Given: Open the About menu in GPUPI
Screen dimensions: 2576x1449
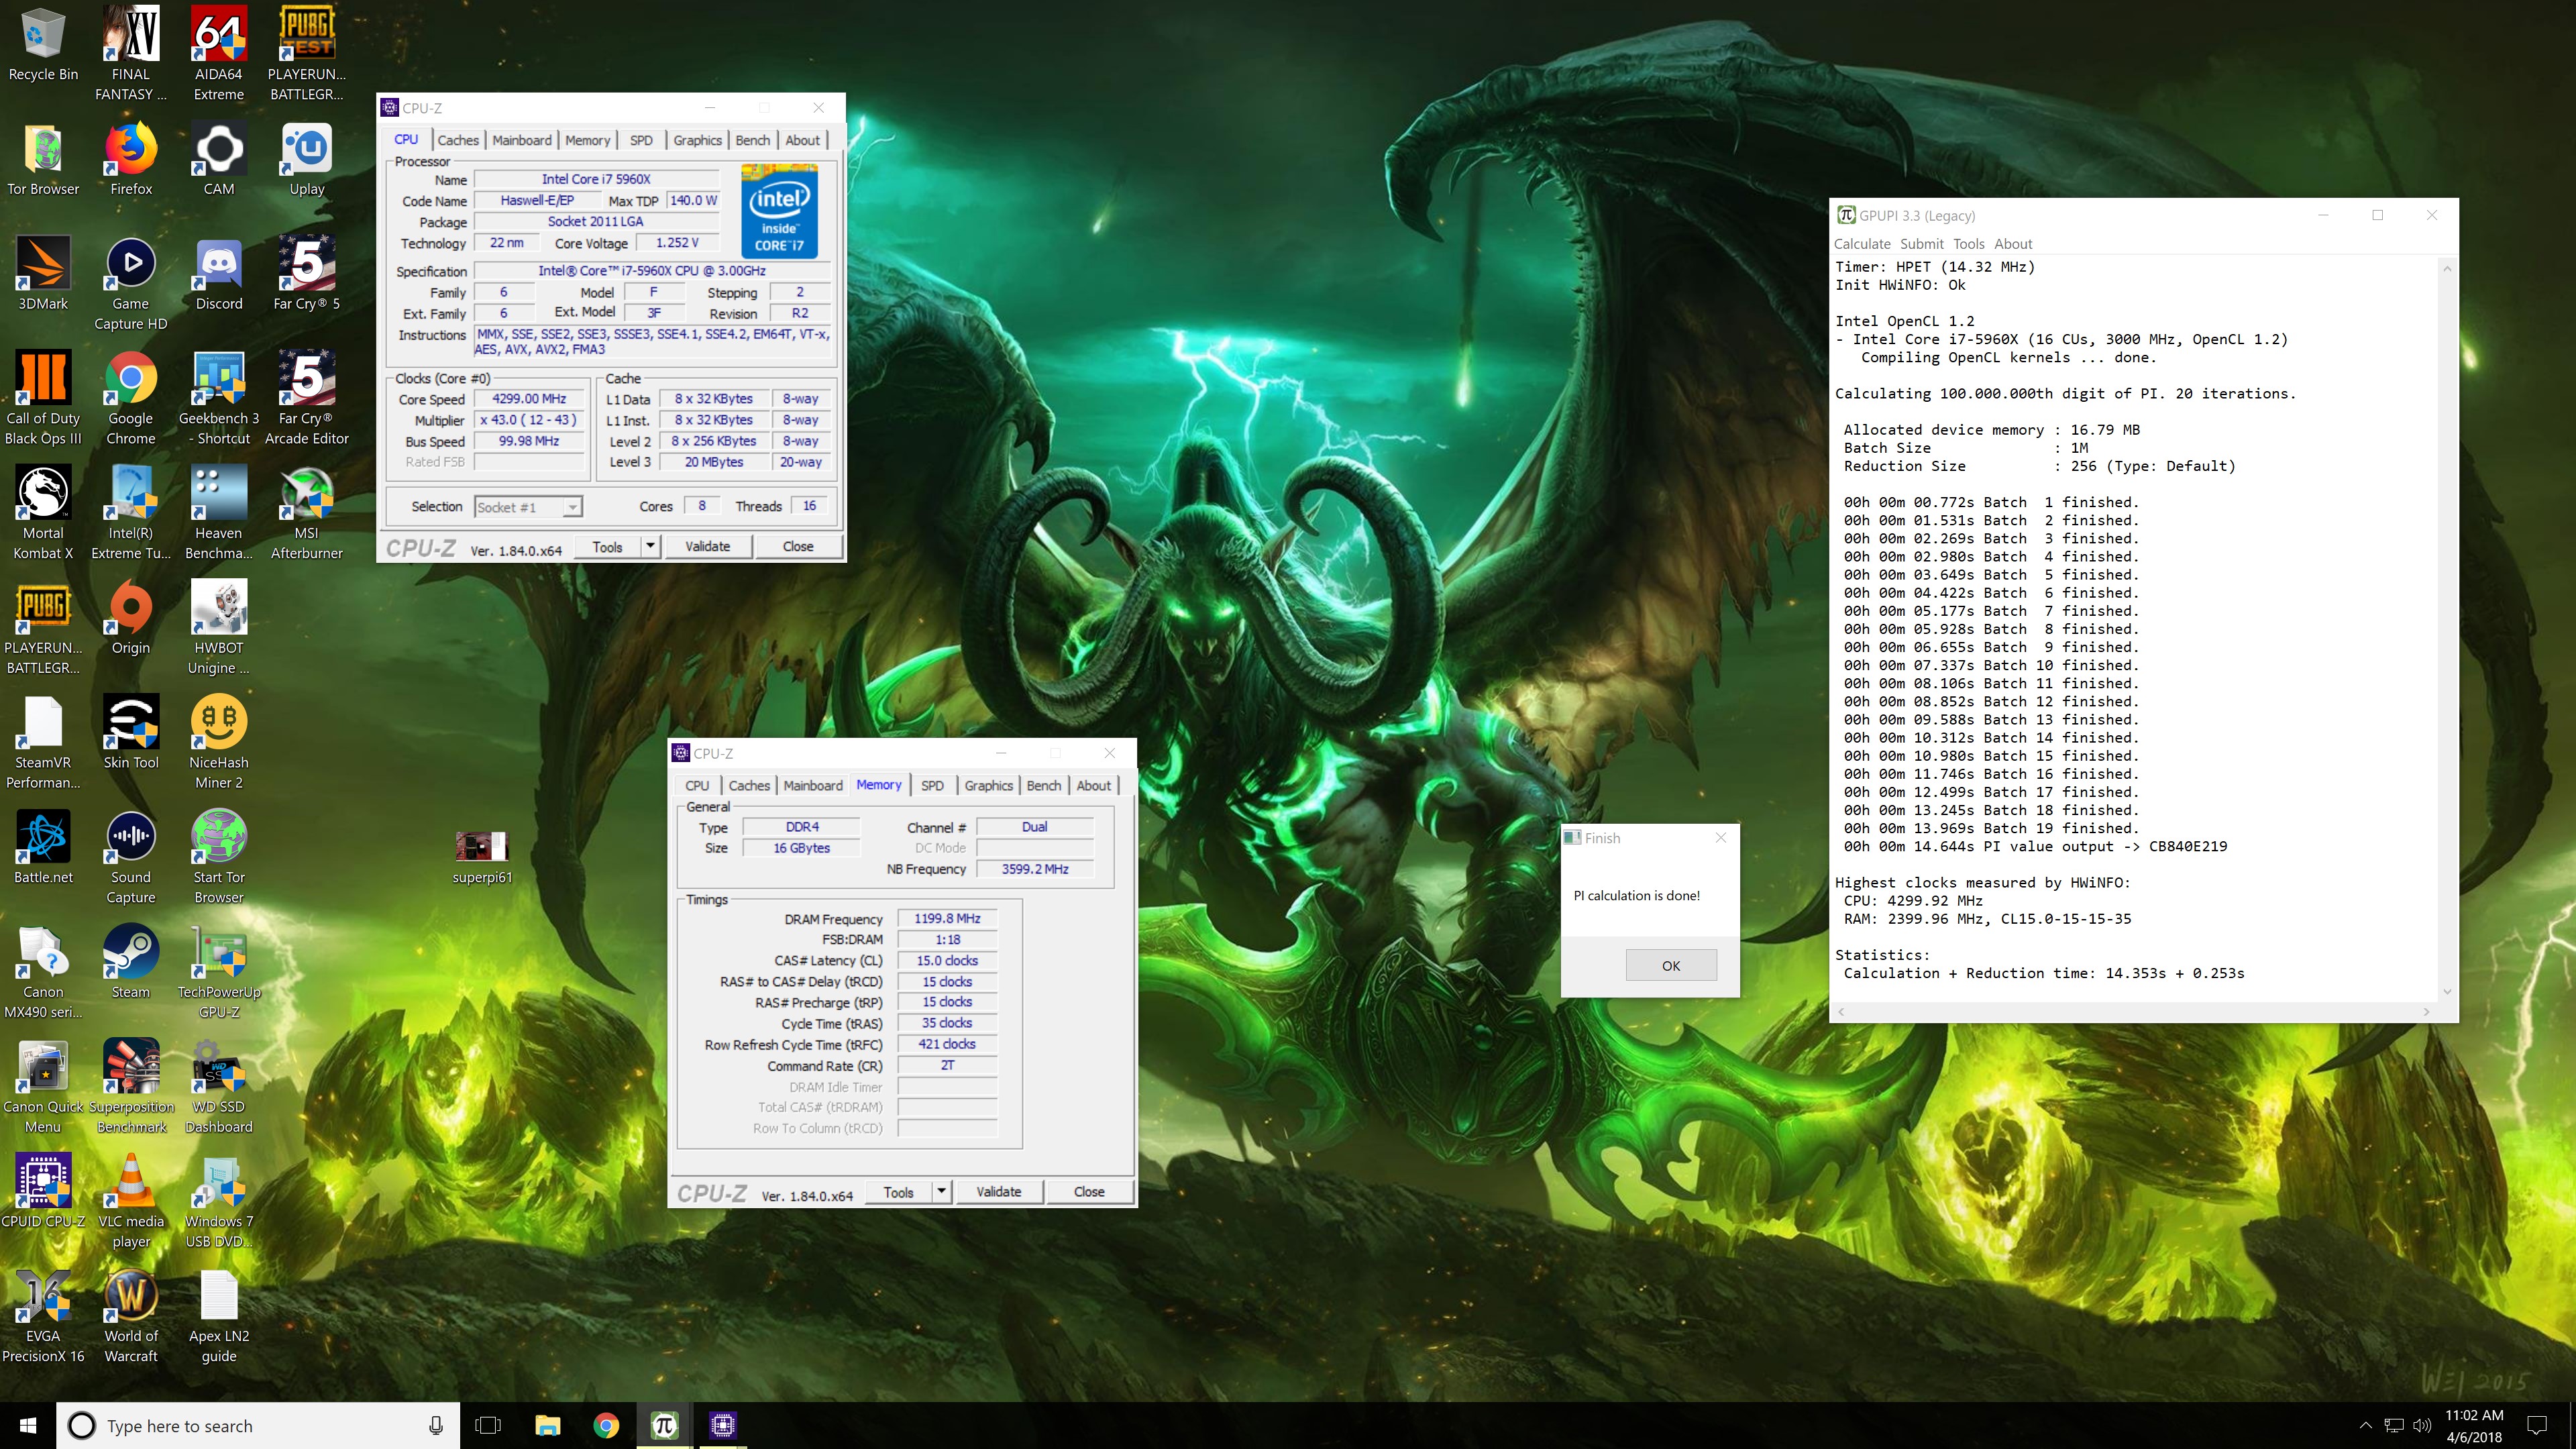Looking at the screenshot, I should (x=2013, y=243).
